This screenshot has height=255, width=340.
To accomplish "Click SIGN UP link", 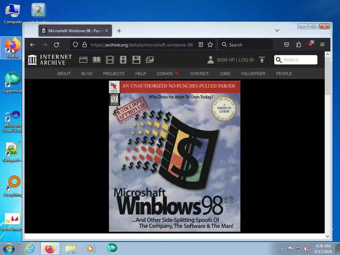I will click(x=226, y=60).
